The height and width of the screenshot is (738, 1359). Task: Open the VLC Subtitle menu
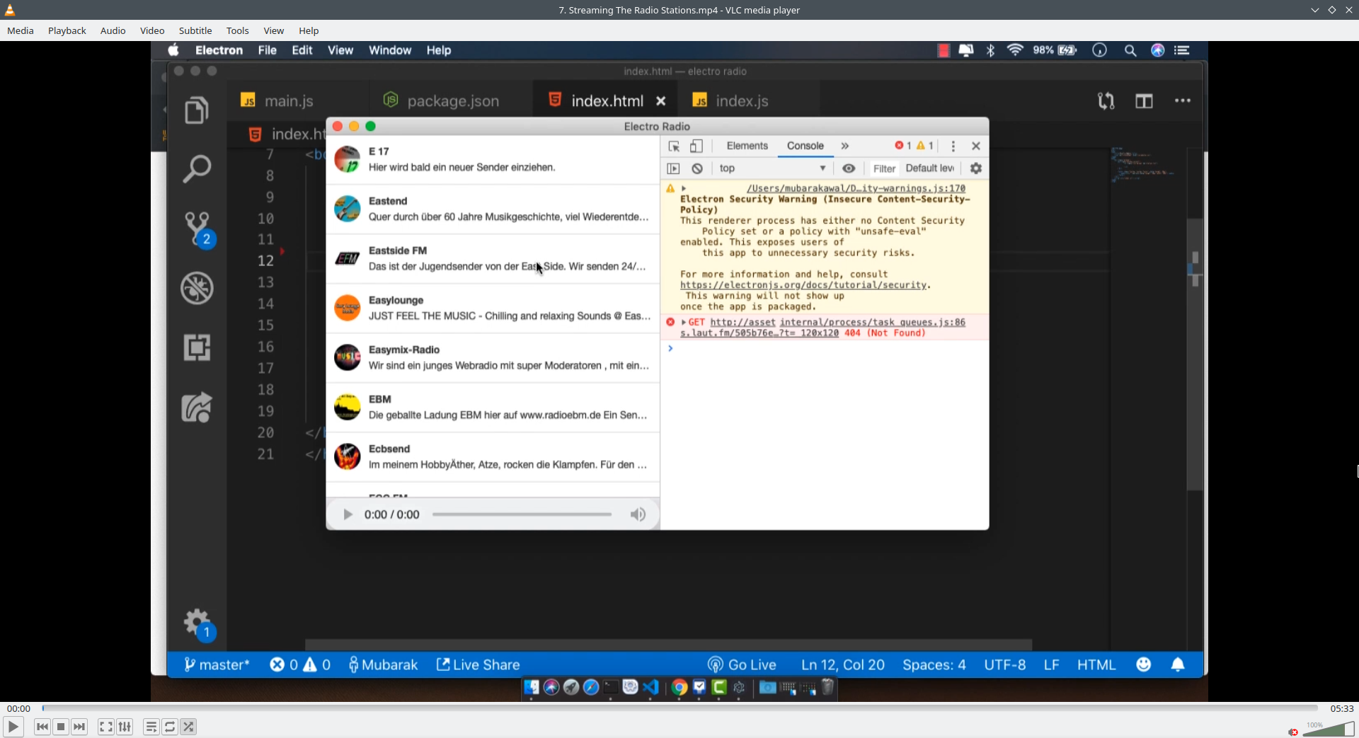[x=195, y=30]
